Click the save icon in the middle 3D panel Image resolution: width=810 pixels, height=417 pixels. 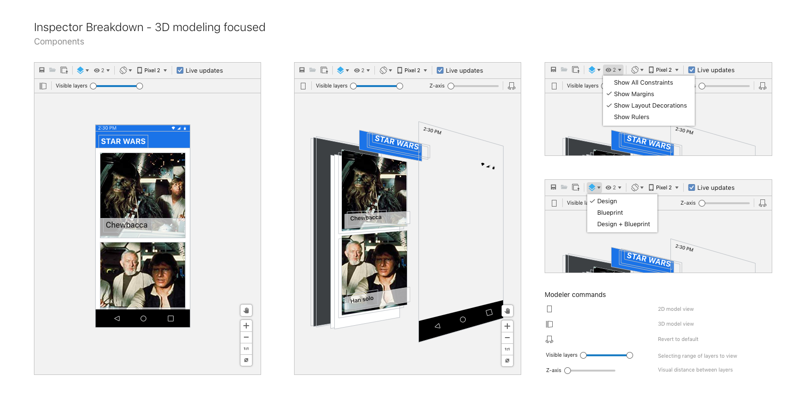[x=302, y=70]
